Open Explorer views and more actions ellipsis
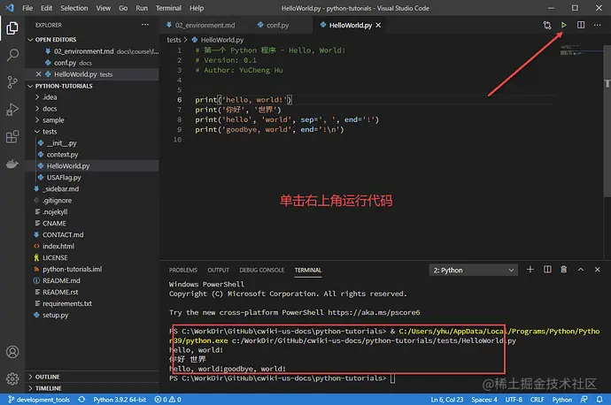 pyautogui.click(x=145, y=25)
